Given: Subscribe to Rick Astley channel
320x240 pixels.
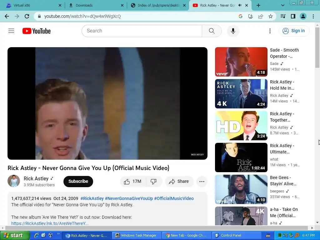Looking at the screenshot, I should point(78,182).
